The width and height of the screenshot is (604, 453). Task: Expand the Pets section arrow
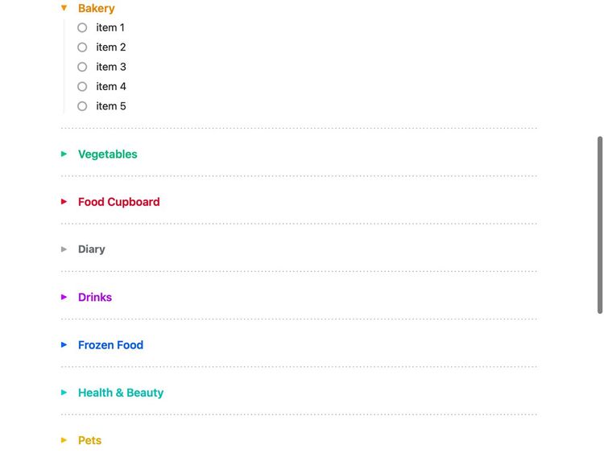pos(64,440)
